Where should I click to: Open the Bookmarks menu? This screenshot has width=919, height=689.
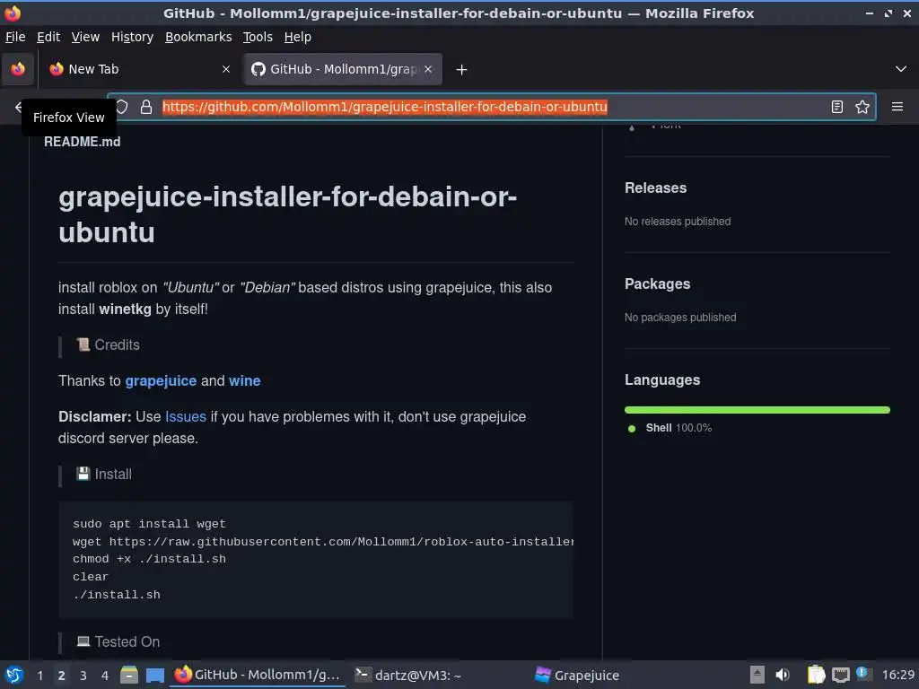(x=198, y=37)
